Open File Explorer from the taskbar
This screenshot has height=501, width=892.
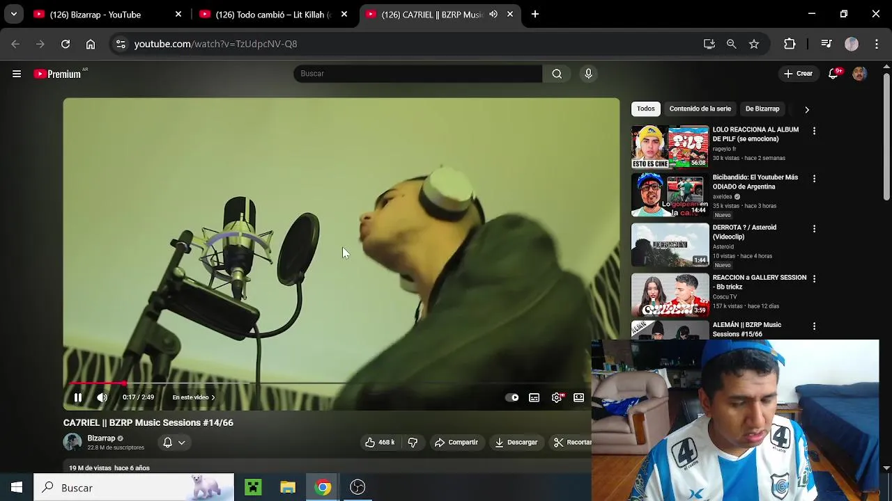[x=288, y=488]
